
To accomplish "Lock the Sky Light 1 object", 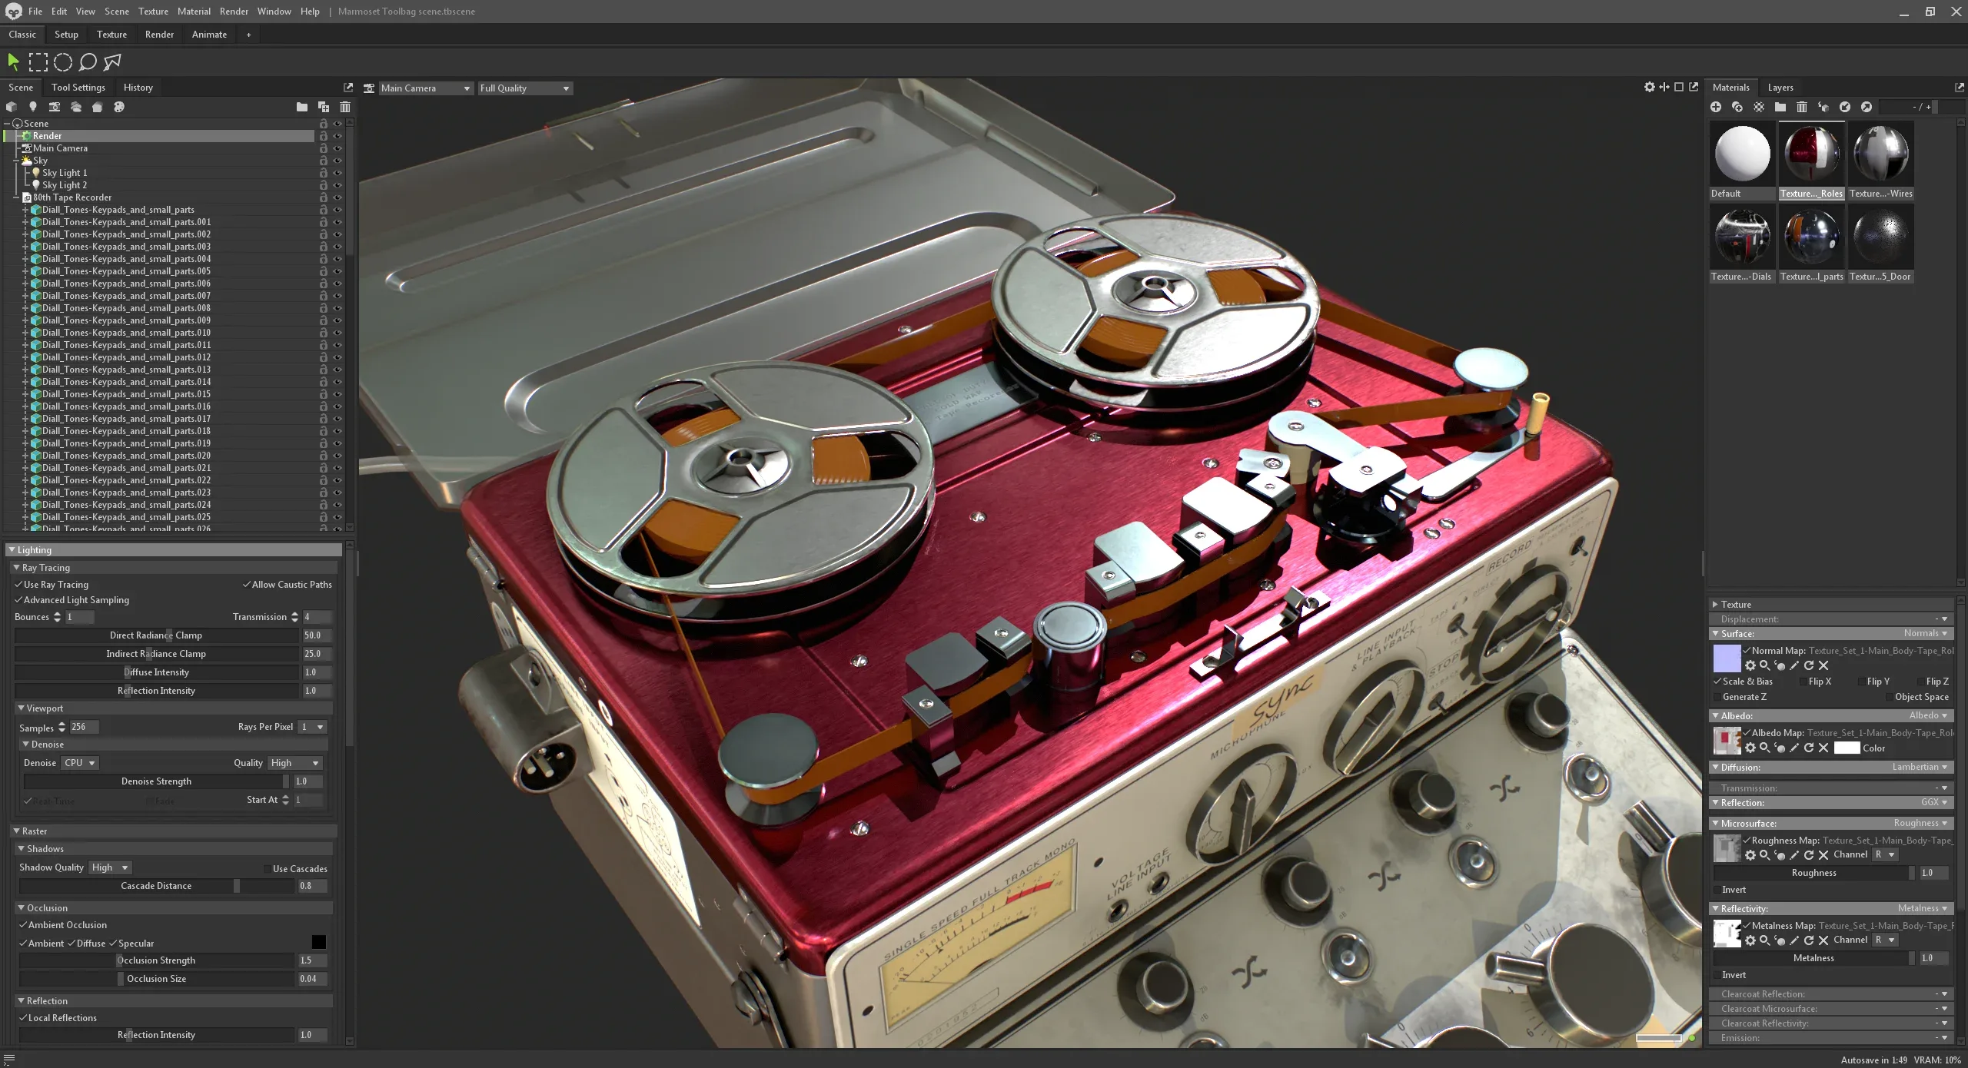I will click(x=323, y=173).
